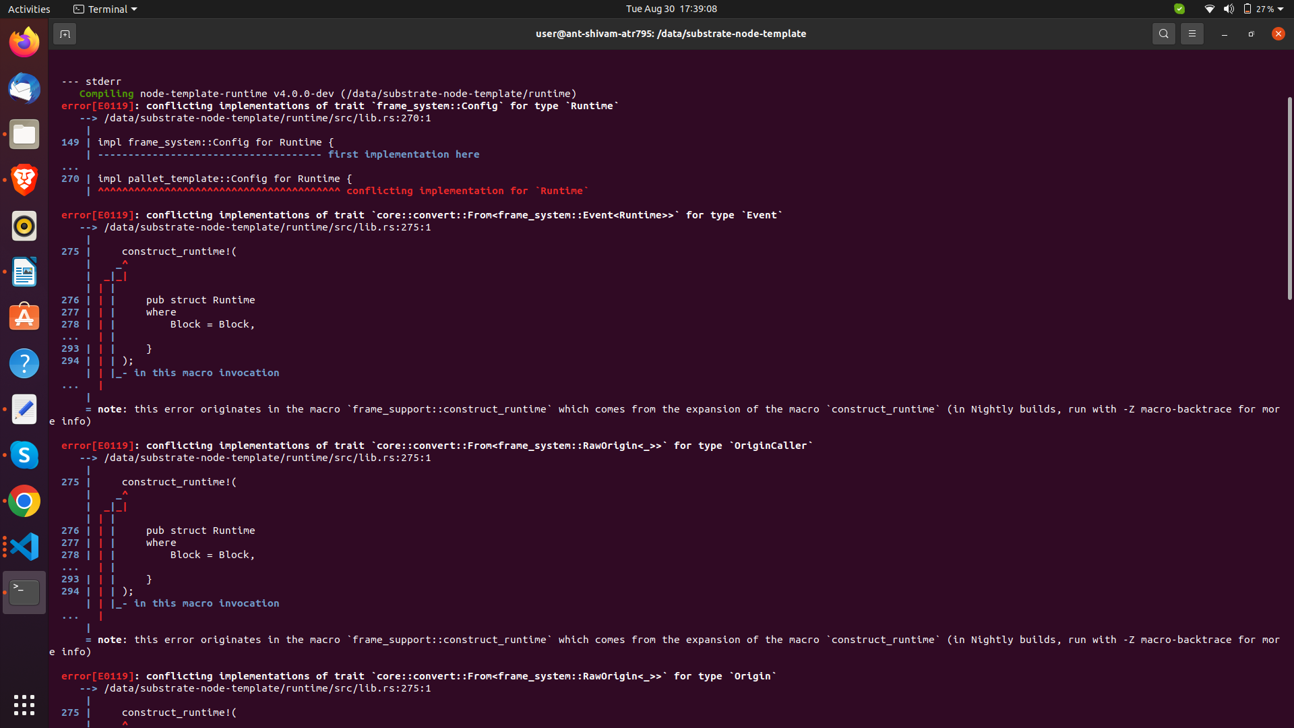Open terminal search

(x=1163, y=34)
